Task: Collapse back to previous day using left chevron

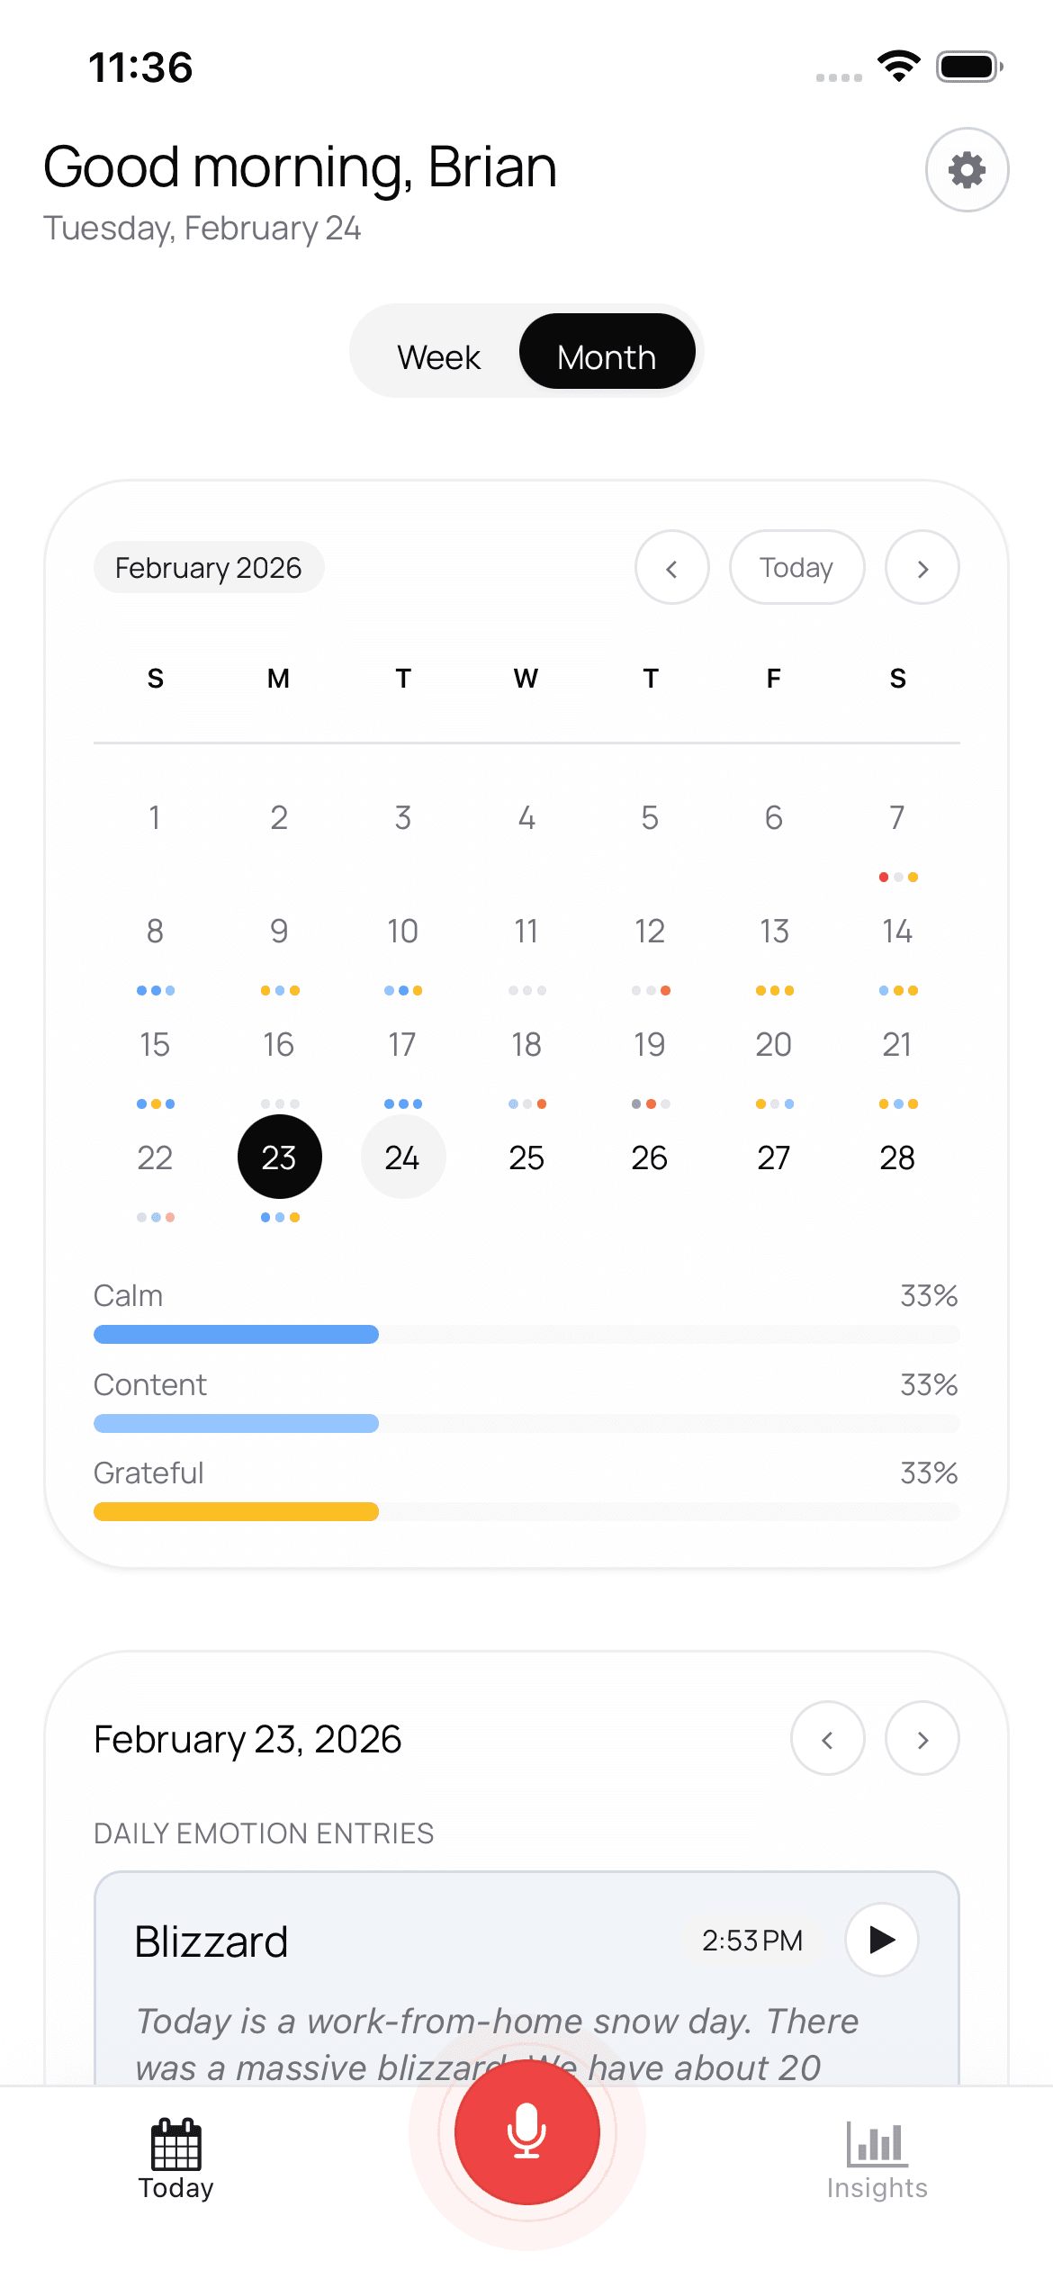Action: (827, 1739)
